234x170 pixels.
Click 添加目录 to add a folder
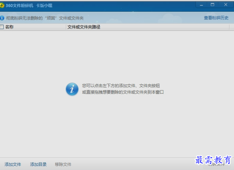click(38, 164)
